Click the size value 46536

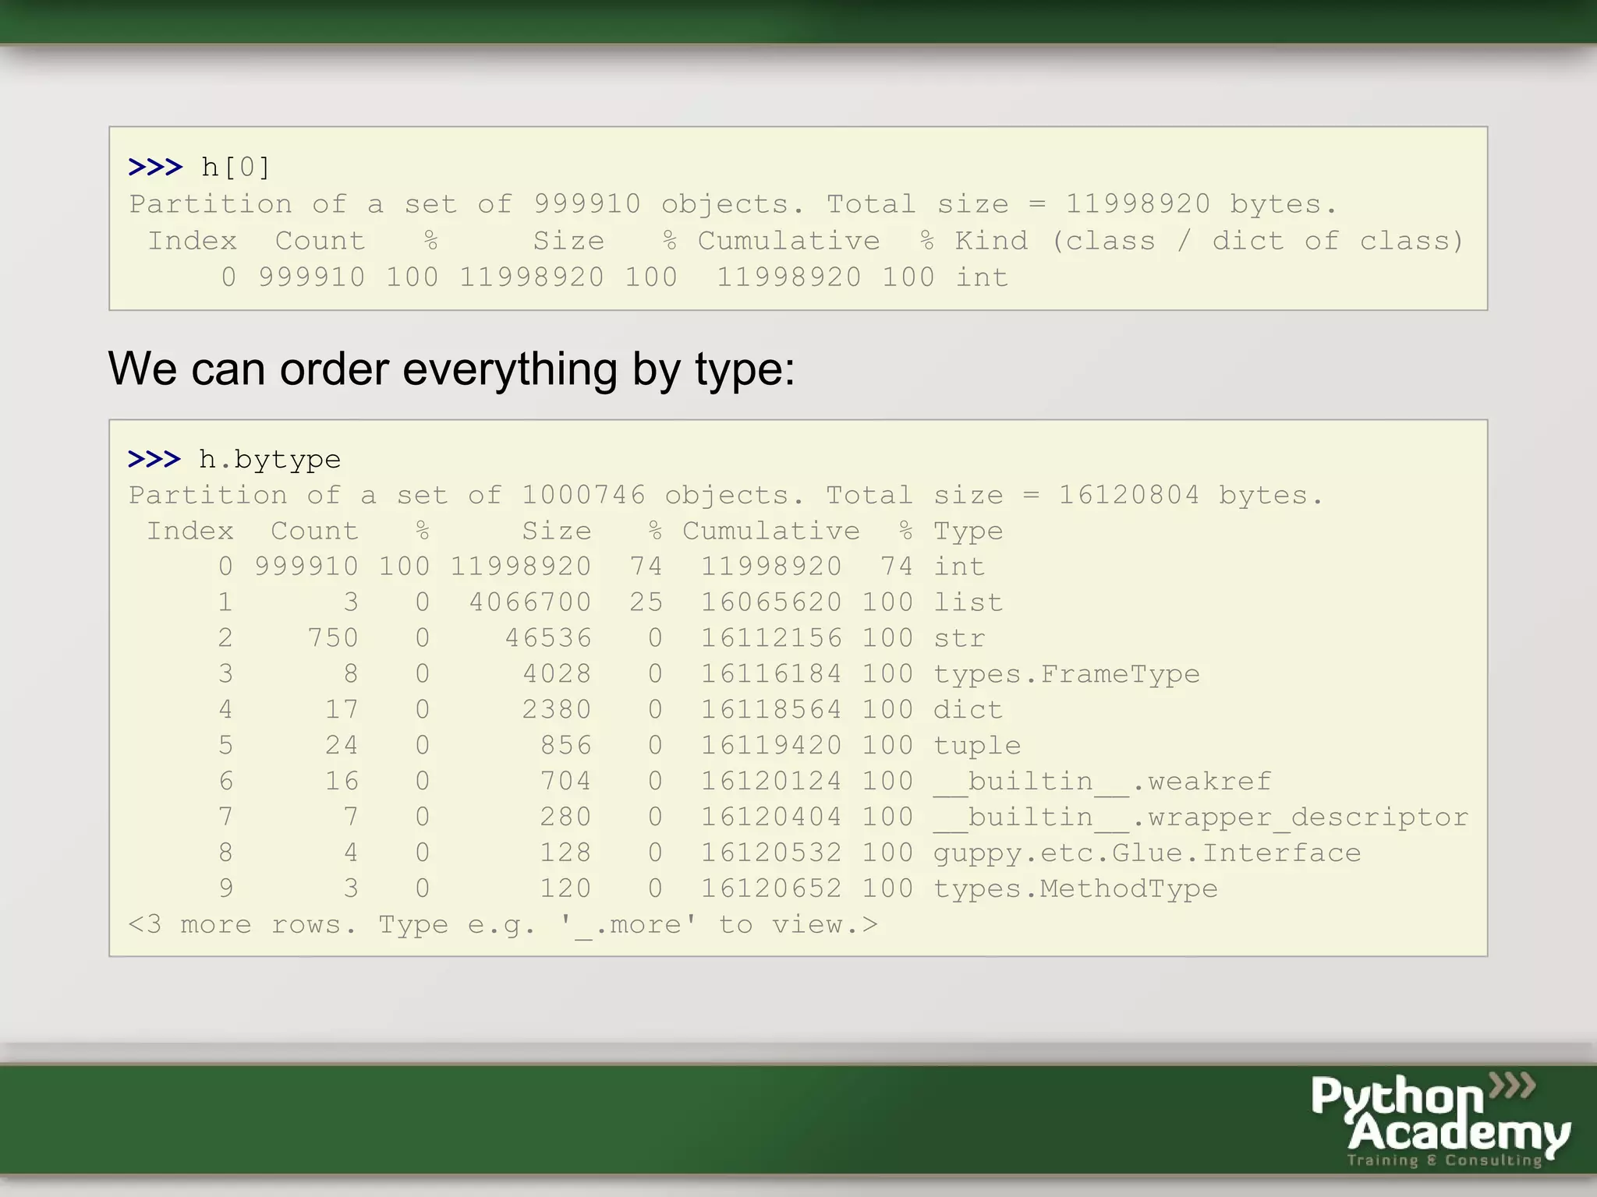point(548,637)
